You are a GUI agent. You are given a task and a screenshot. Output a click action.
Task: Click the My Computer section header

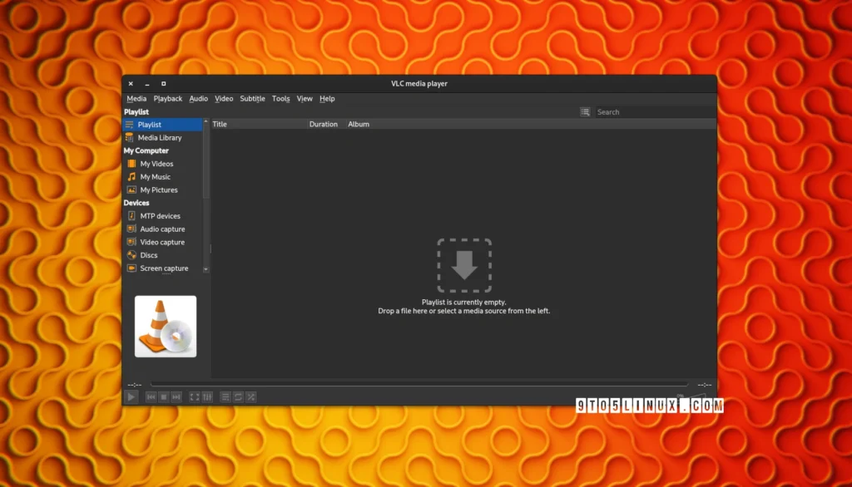pyautogui.click(x=146, y=151)
